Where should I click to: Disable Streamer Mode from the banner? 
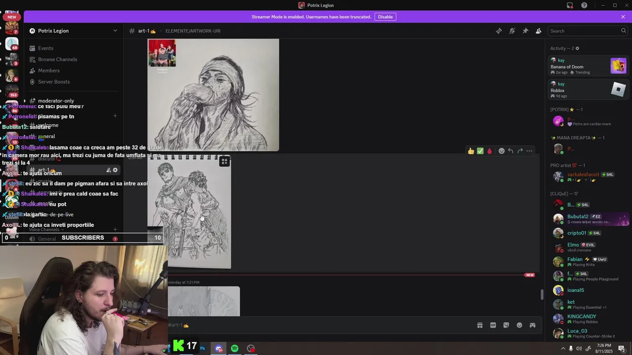[x=385, y=17]
